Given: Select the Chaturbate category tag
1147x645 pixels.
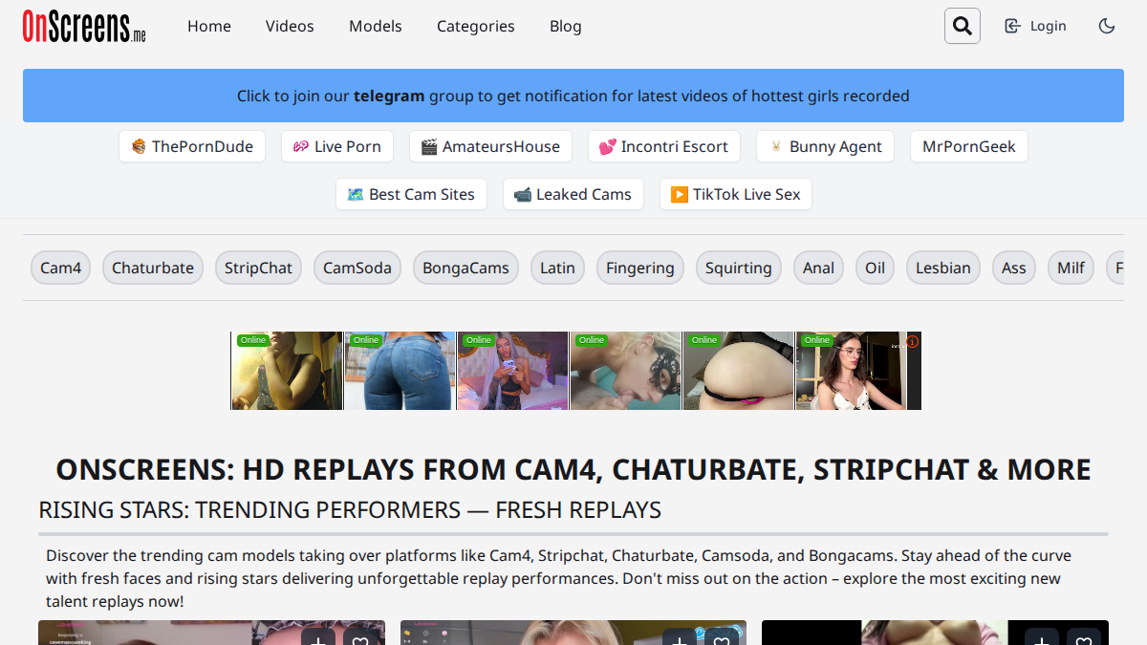Looking at the screenshot, I should pyautogui.click(x=153, y=268).
